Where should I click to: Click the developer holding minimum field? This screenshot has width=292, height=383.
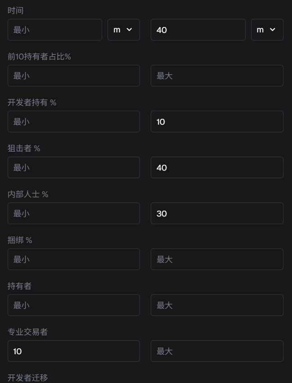click(x=73, y=122)
